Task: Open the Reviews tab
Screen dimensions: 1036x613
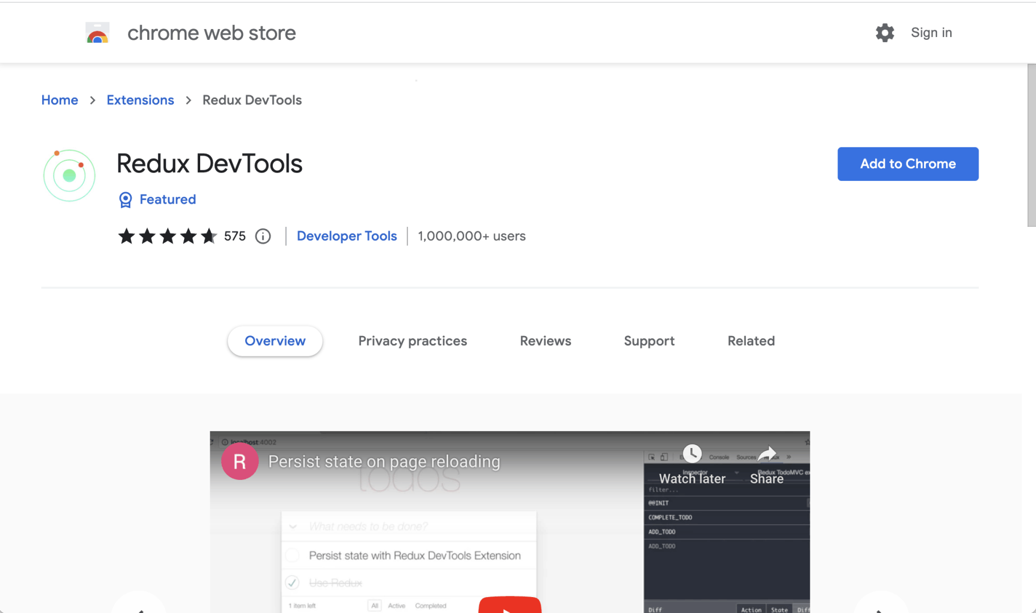Action: click(x=545, y=341)
